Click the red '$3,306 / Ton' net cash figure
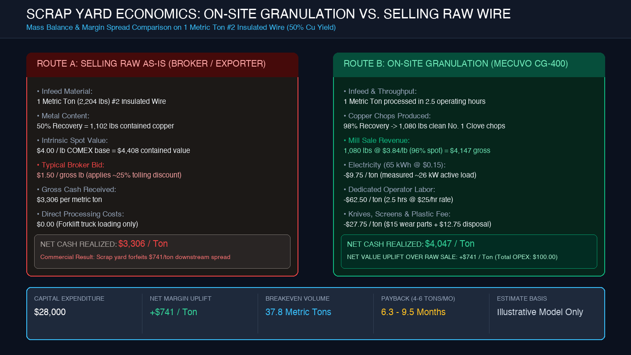This screenshot has height=355, width=631. [143, 244]
